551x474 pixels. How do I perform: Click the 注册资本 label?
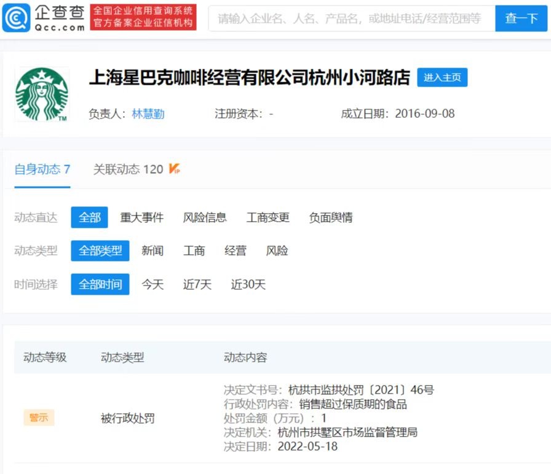click(238, 114)
